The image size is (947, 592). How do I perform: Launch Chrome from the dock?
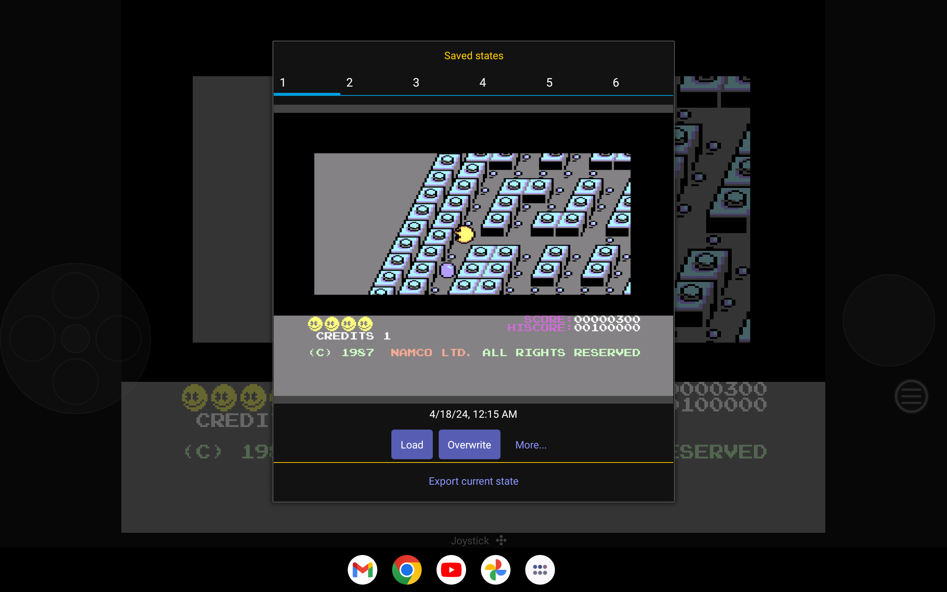point(407,570)
